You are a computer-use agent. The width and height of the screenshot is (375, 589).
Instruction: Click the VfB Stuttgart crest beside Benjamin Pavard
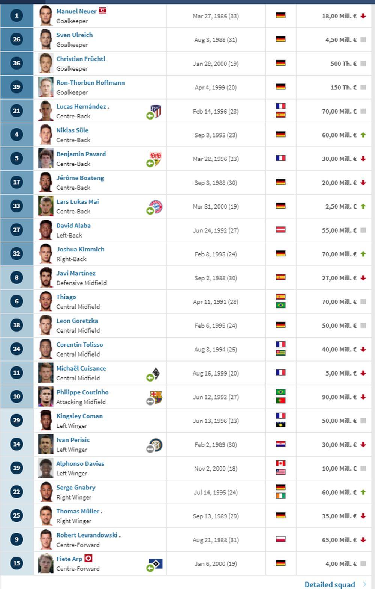click(x=155, y=158)
